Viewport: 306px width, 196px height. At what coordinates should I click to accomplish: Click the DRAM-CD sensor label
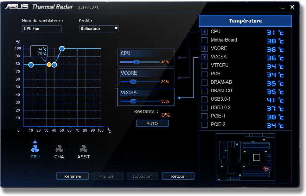pyautogui.click(x=221, y=90)
